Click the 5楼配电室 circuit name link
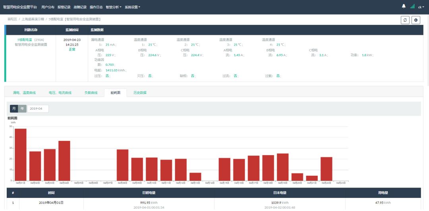Screen dimensions: 429x211 tap(25, 40)
